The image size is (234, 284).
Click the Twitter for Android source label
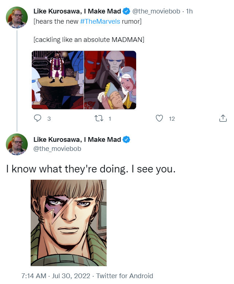124,276
